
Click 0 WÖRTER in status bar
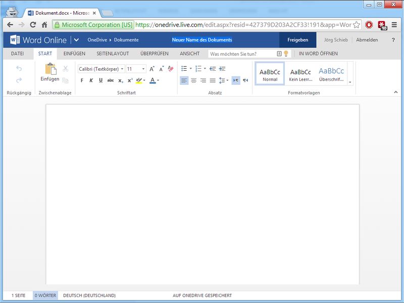click(x=45, y=295)
